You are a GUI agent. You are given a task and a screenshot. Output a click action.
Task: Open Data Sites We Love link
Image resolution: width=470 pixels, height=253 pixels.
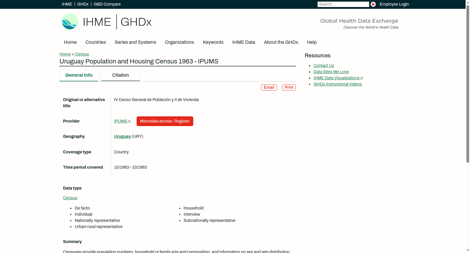click(331, 72)
